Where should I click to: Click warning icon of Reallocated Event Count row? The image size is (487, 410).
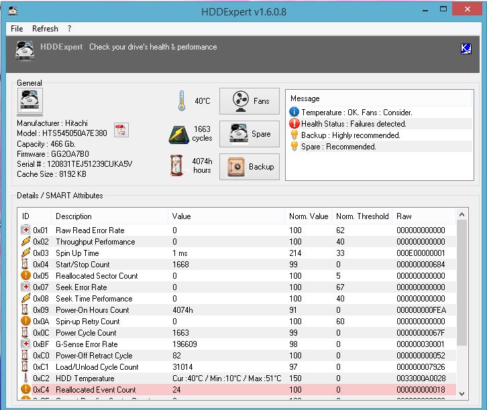point(25,389)
